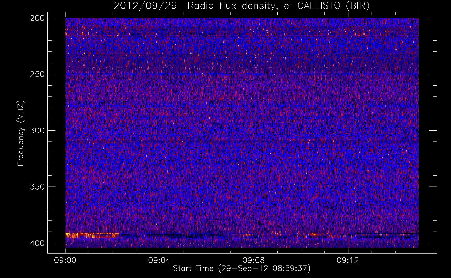The image size is (451, 278).
Task: Click the 09:08 time tick label
Action: (254, 260)
